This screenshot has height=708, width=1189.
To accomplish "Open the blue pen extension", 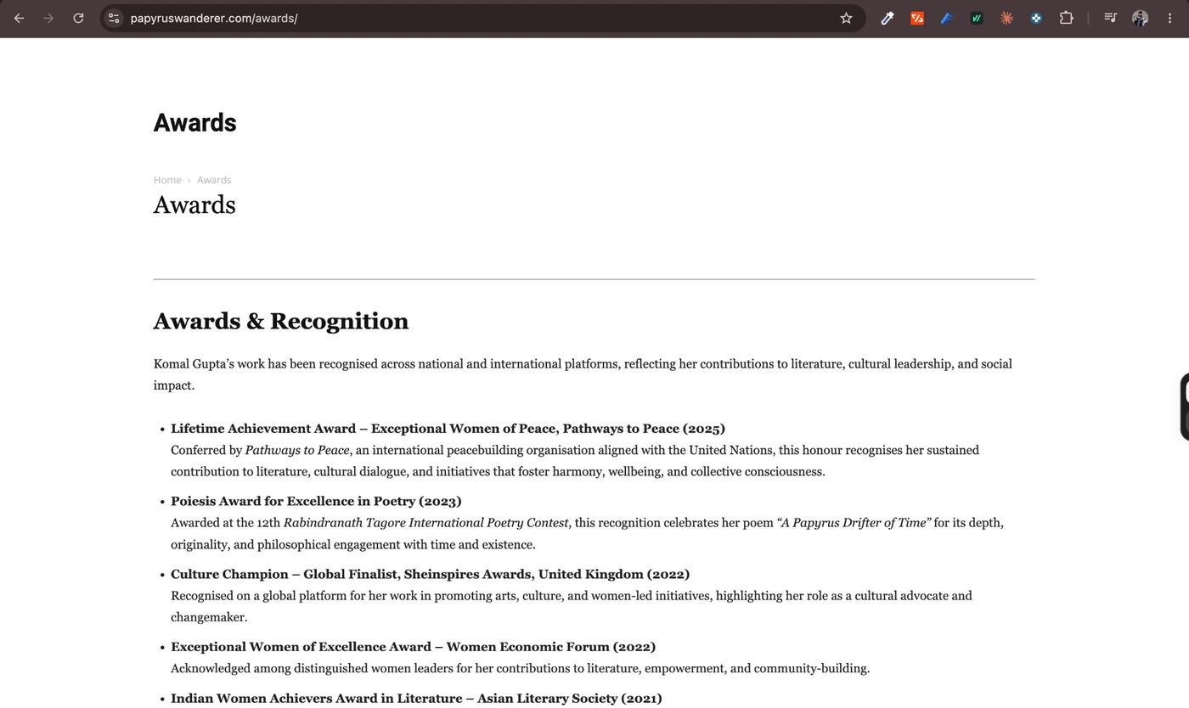I will 947,18.
